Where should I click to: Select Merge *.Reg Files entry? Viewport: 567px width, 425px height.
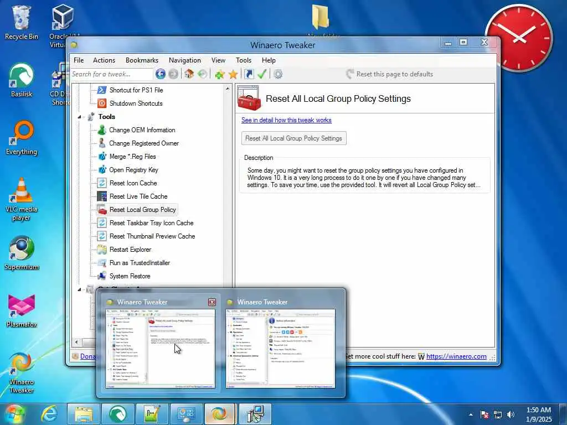(x=132, y=157)
